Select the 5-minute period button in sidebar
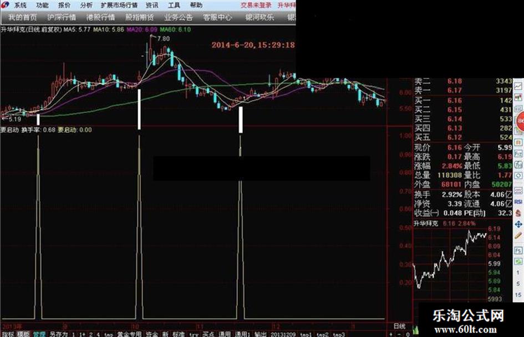 pyautogui.click(x=518, y=284)
